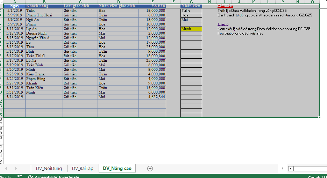Switch to the DV_BaiTap sheet tab
Image resolution: width=327 pixels, height=178 pixels.
(83, 169)
